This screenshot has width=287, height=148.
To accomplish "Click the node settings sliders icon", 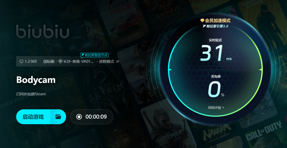I will [118, 61].
